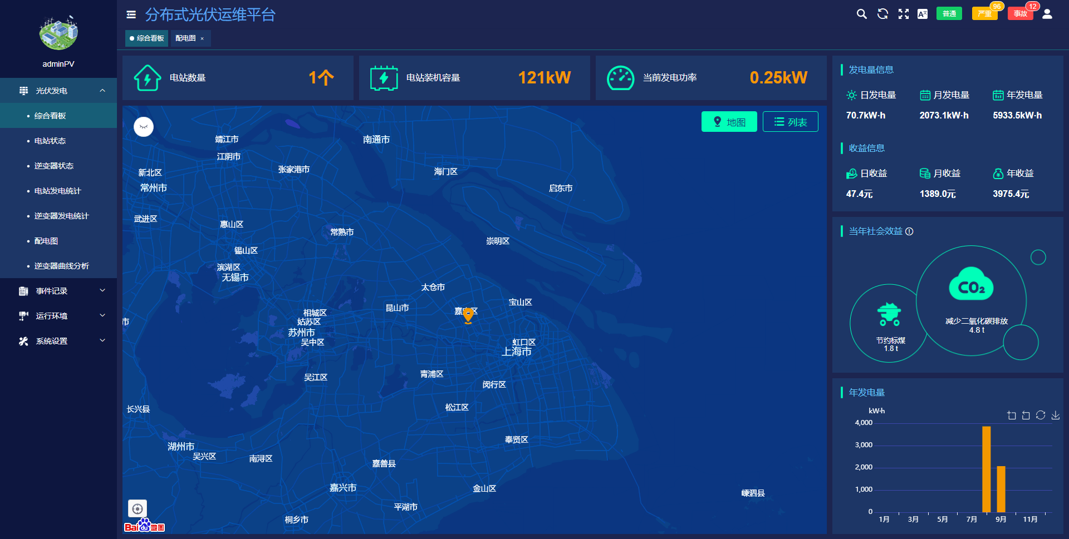The width and height of the screenshot is (1069, 539).
Task: Select the 地图 view toggle
Action: click(729, 122)
